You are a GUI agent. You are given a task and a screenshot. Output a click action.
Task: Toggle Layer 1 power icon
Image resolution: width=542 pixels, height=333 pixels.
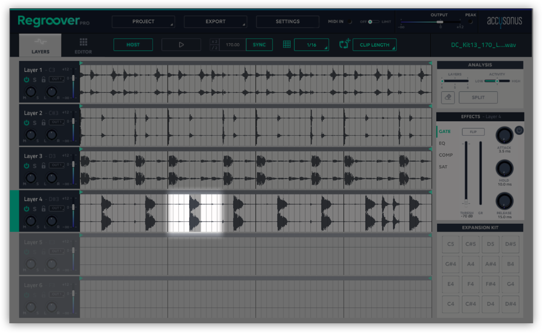tap(26, 80)
